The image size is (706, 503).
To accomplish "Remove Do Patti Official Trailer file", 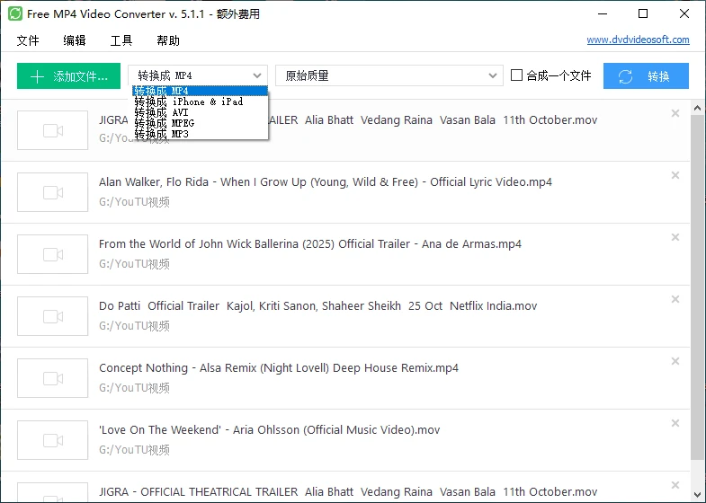I will click(x=675, y=299).
